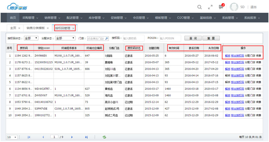The height and width of the screenshot is (142, 269).
Task: Click the SD user avatar
Action: (234, 7)
